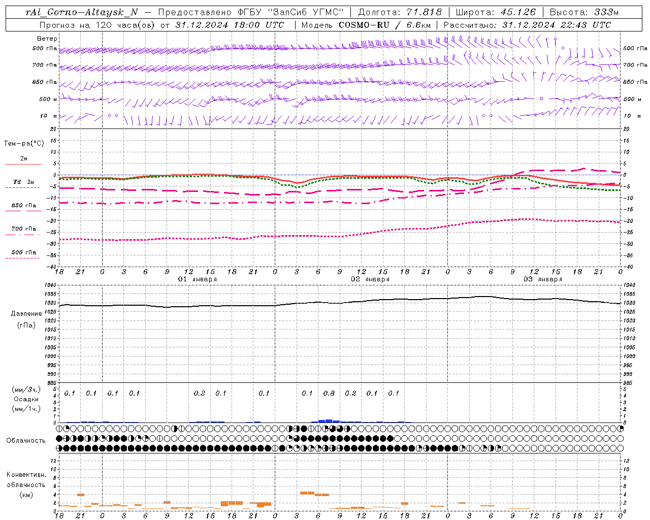Click the Конвективн. label

pos(26,475)
